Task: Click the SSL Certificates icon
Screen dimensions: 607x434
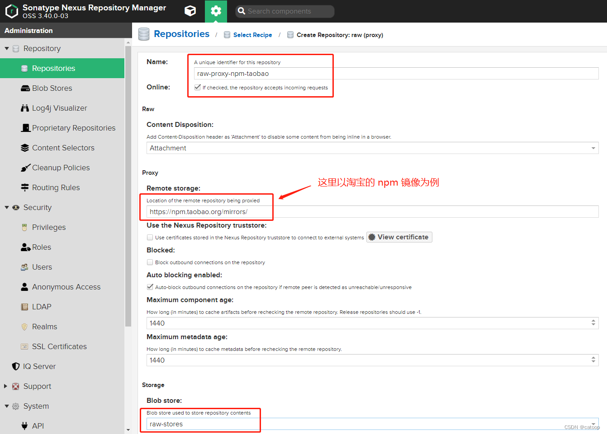Action: click(x=24, y=346)
